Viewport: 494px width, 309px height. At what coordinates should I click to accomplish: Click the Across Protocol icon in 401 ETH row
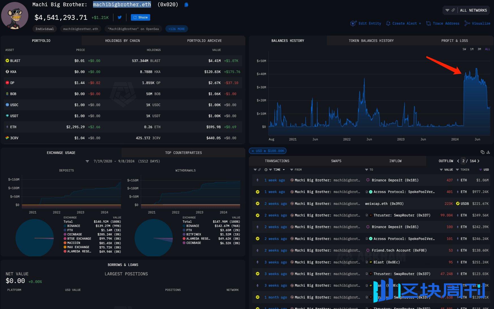371,192
